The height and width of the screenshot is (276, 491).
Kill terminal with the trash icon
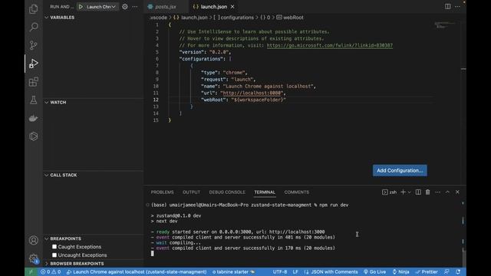pos(428,192)
